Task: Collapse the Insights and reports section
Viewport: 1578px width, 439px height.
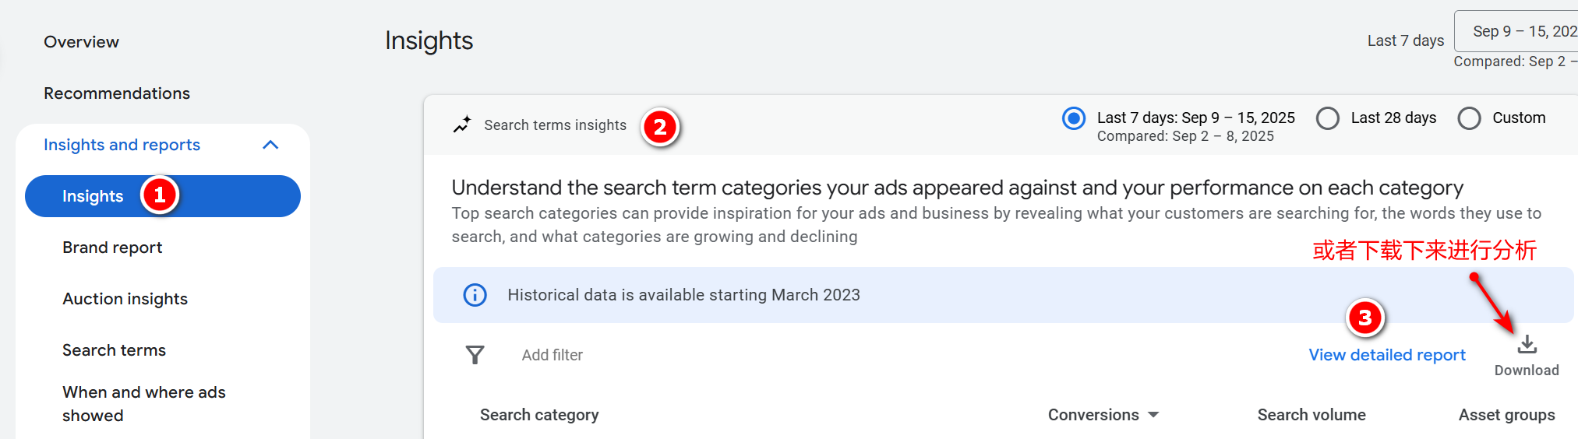Action: 270,145
